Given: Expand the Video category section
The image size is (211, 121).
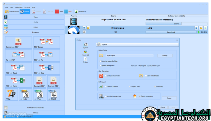Looking at the screenshot, I should (36, 17).
